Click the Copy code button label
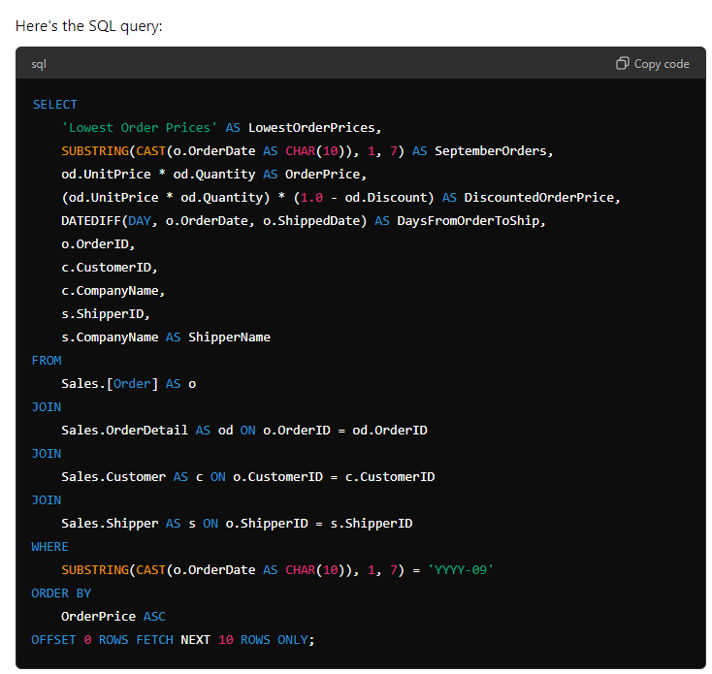This screenshot has width=712, height=674. pos(662,64)
